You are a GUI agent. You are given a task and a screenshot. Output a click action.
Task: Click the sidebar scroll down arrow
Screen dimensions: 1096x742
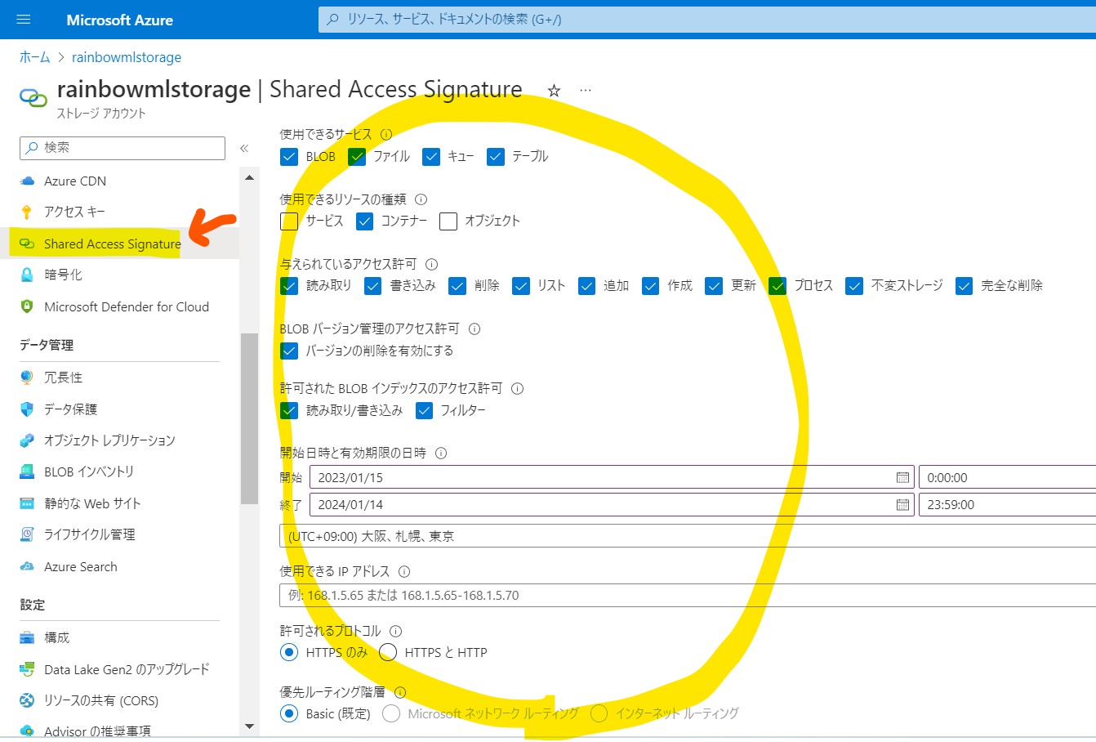(x=249, y=726)
